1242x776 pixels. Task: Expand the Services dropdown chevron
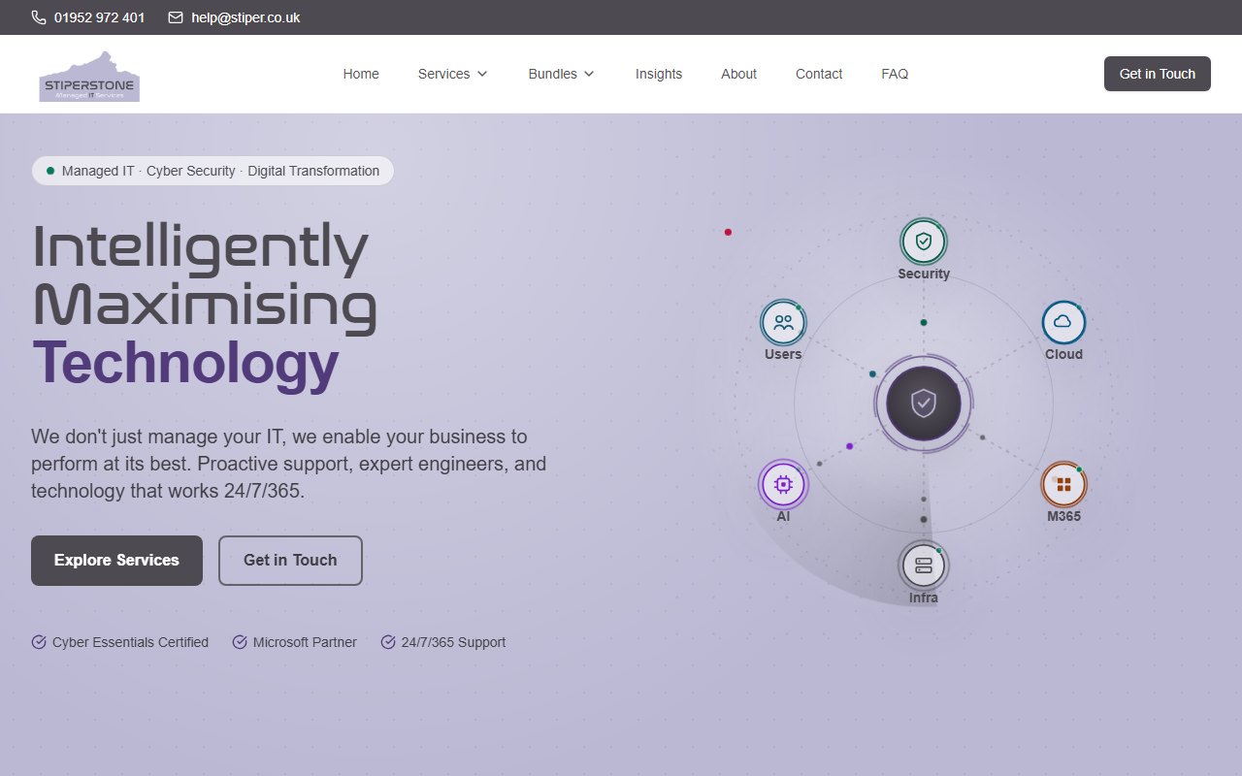tap(482, 74)
